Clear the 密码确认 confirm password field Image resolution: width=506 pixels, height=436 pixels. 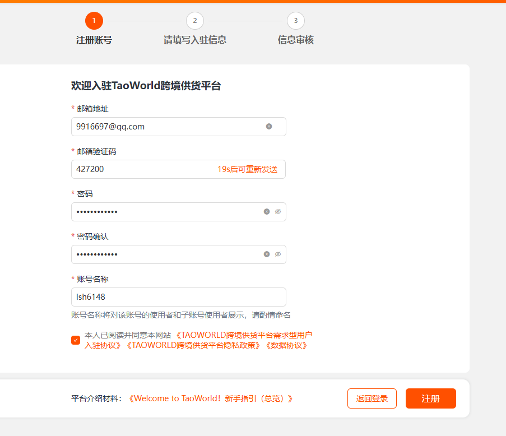pos(267,254)
